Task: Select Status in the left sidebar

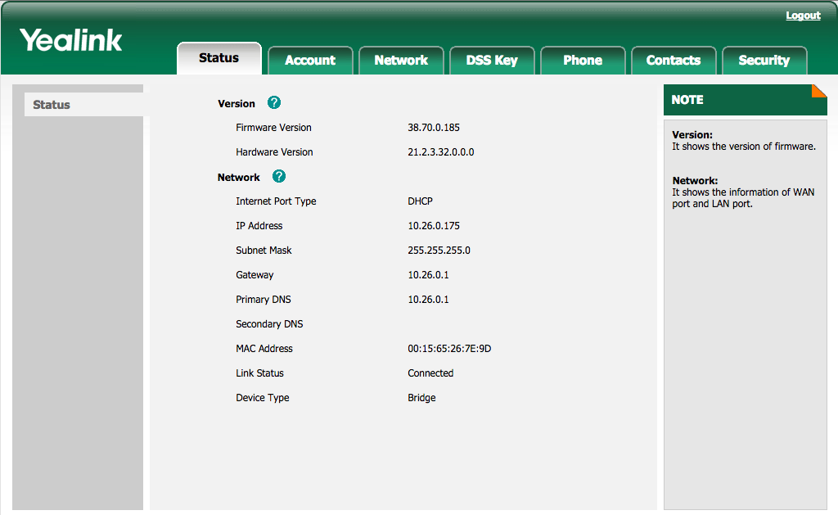Action: tap(84, 105)
